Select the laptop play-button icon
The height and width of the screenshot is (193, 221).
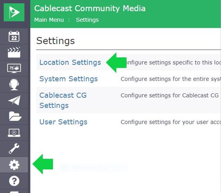pos(14,133)
